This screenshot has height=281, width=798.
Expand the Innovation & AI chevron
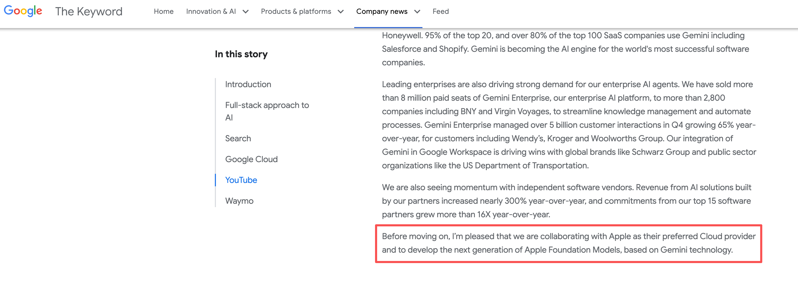coord(246,12)
